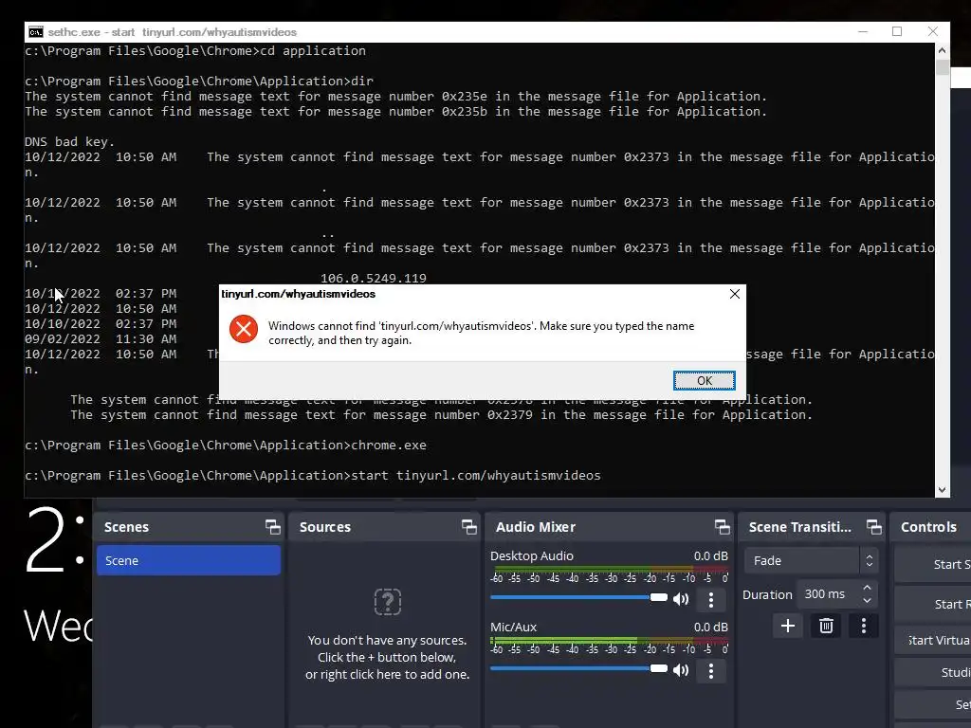Minimize the sethc.exe command window

(863, 31)
